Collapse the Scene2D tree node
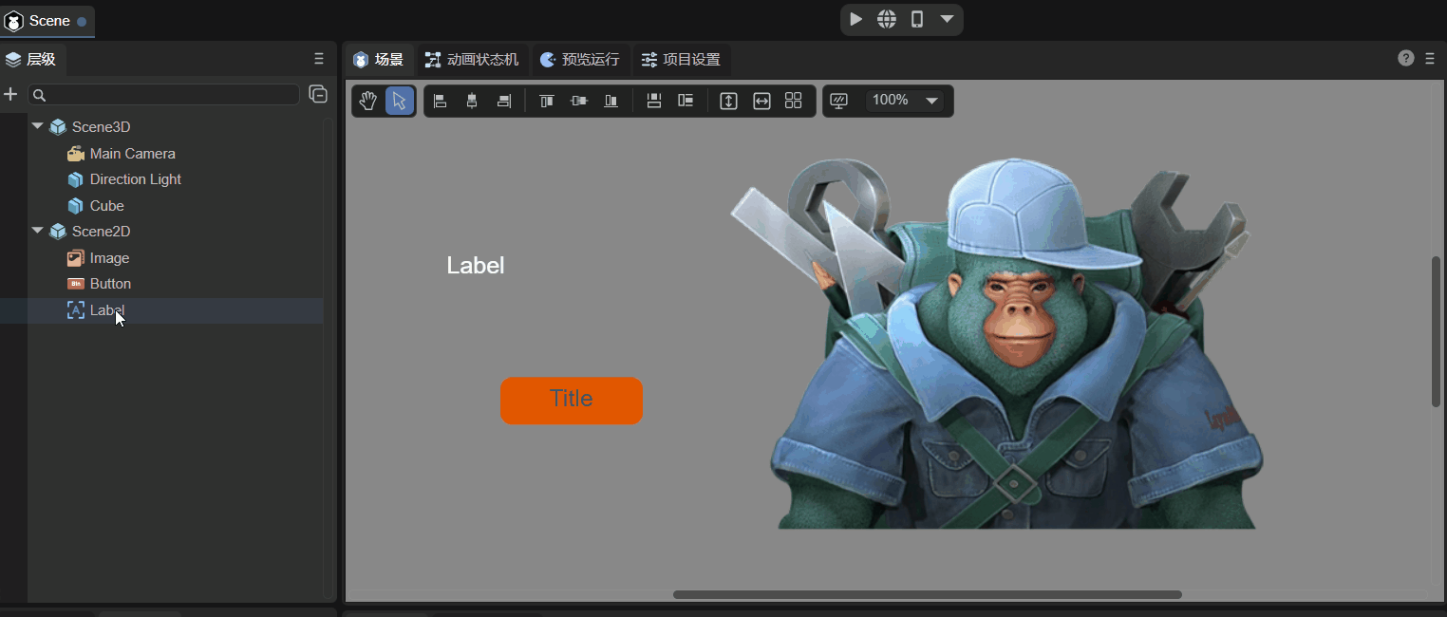The height and width of the screenshot is (617, 1447). pos(38,231)
